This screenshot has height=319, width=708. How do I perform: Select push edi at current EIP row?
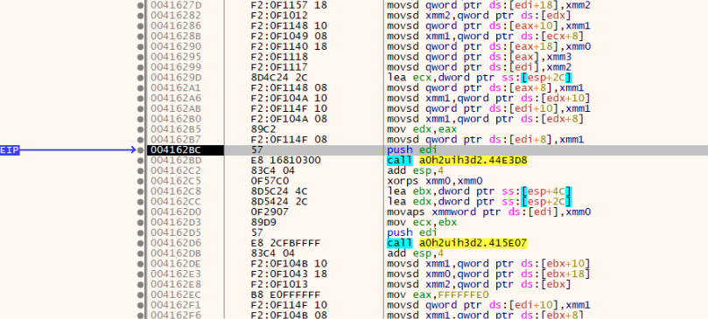412,150
